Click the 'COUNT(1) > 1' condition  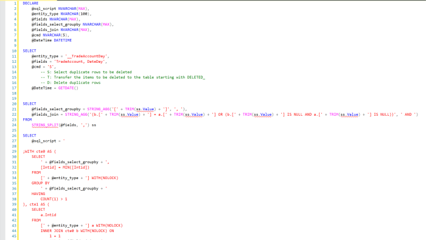coord(54,199)
